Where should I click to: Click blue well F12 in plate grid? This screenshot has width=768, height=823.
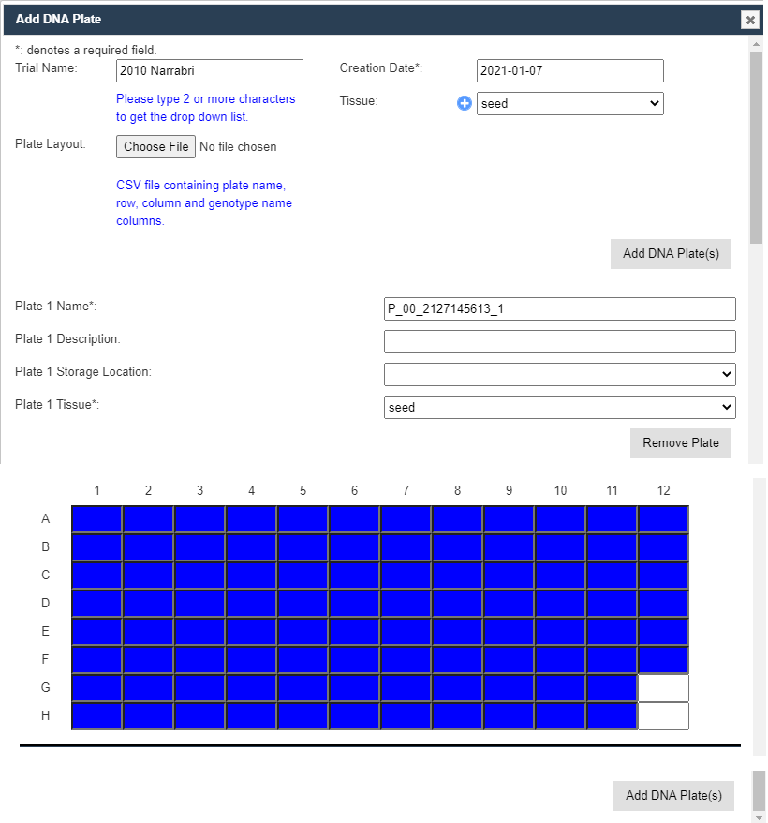coord(663,660)
